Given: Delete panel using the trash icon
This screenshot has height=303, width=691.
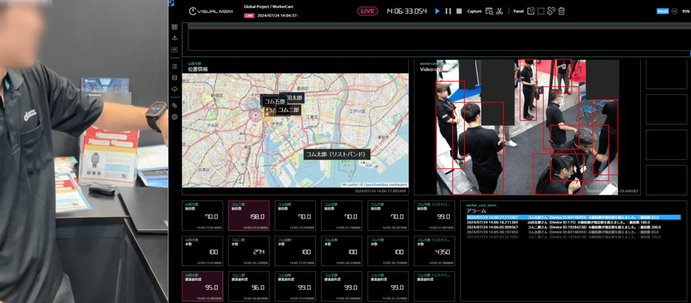Looking at the screenshot, I should point(561,11).
